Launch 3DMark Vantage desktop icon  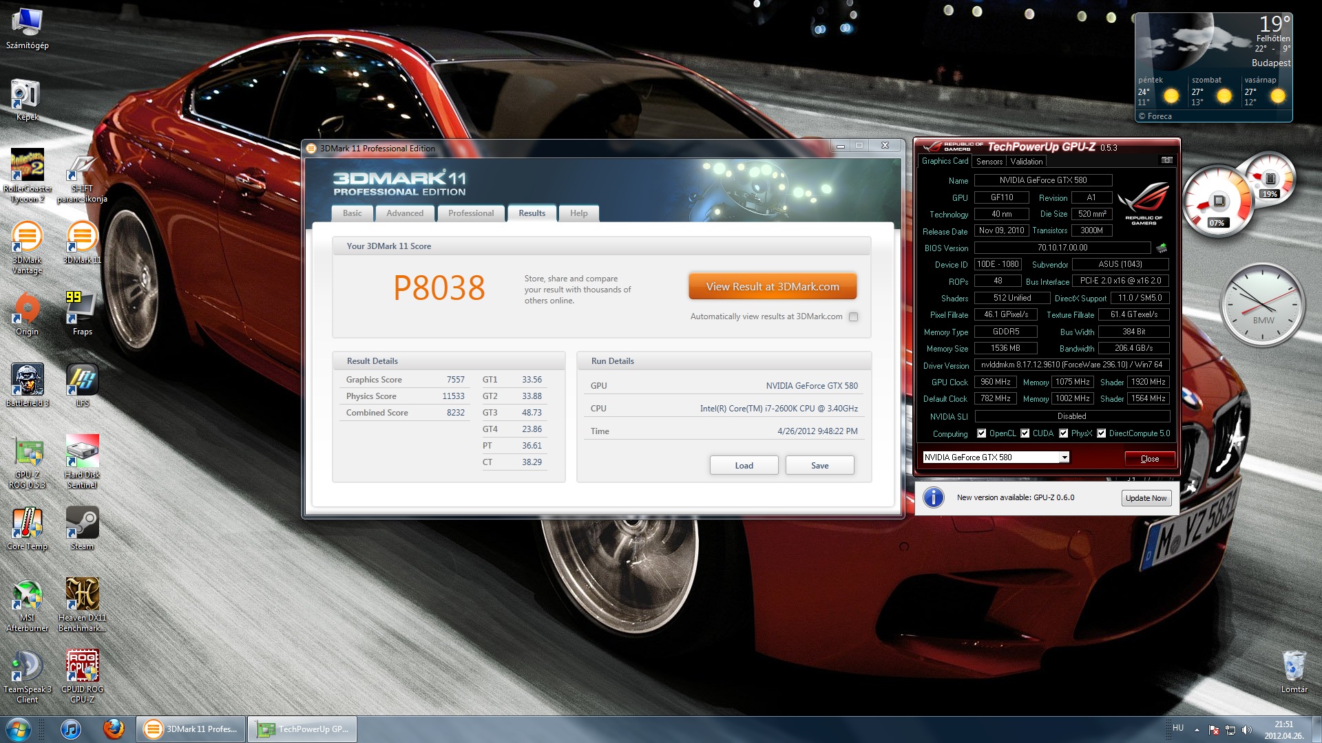pyautogui.click(x=28, y=248)
